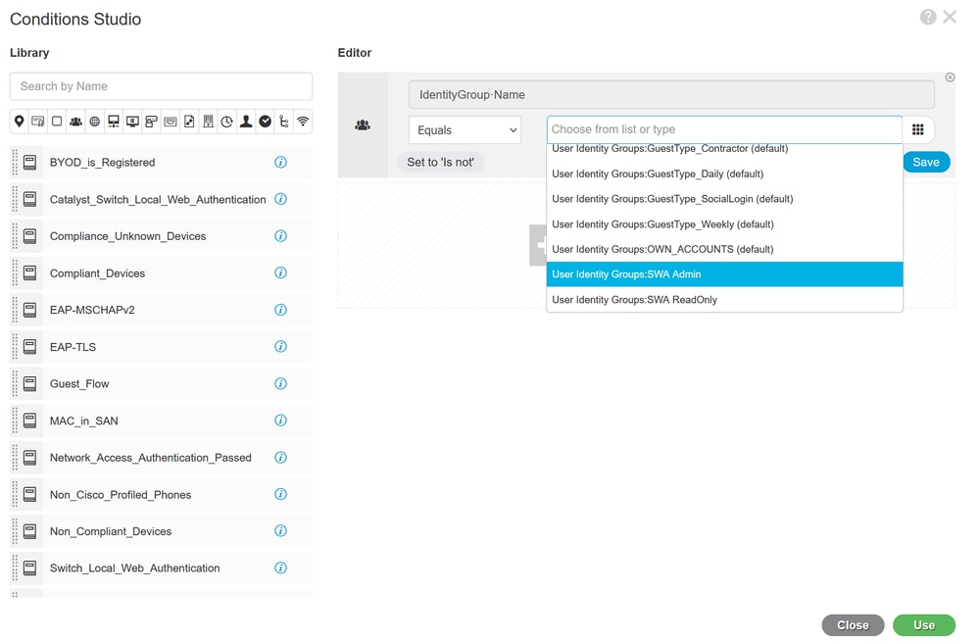Show info for Compliant_Devices

pyautogui.click(x=281, y=272)
